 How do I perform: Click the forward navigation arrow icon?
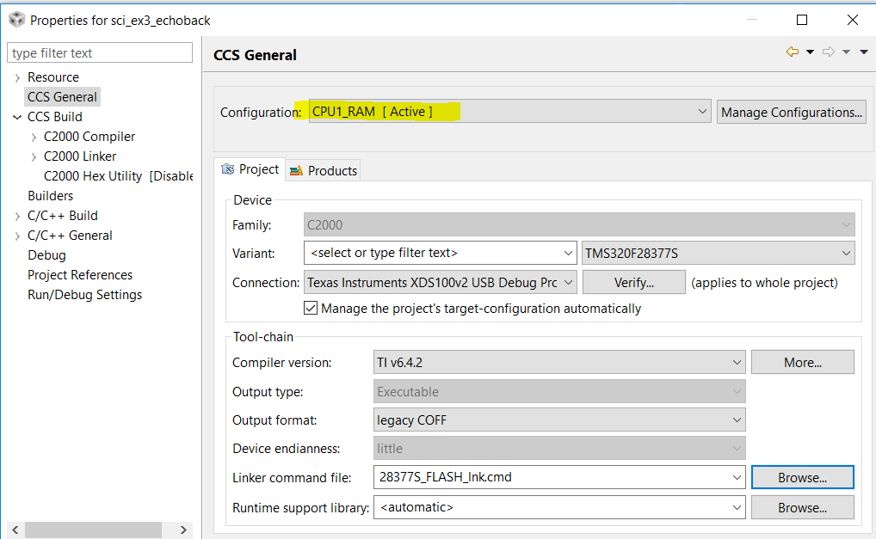[827, 52]
